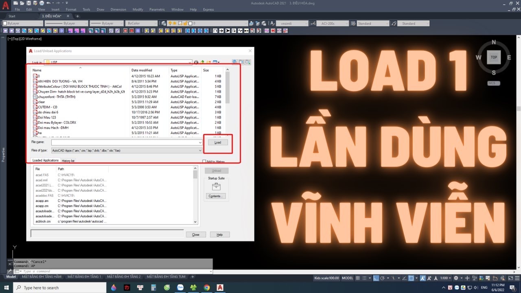Open Zalo from the taskbar
Image resolution: width=521 pixels, height=293 pixels.
click(x=180, y=287)
